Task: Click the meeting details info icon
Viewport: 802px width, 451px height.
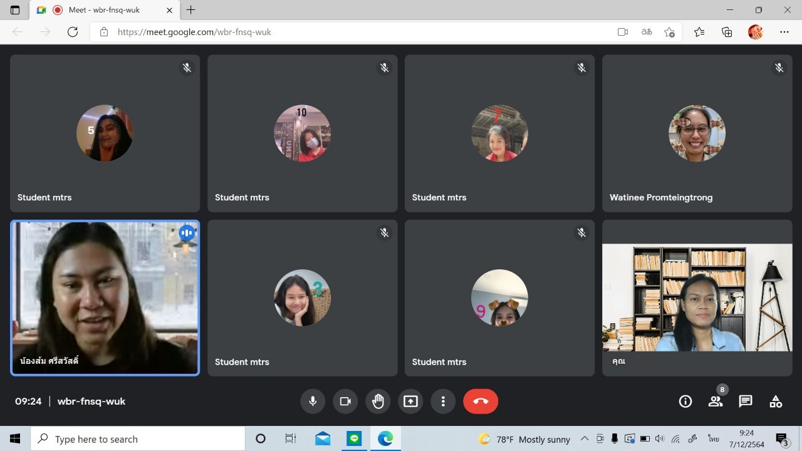Action: (685, 402)
